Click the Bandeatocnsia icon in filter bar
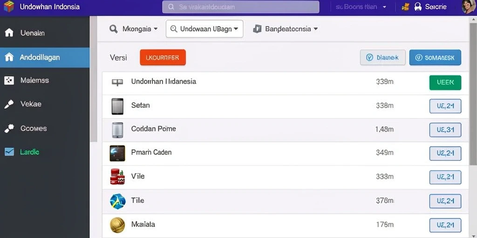Screen dimensions: 477x238 (x=257, y=29)
